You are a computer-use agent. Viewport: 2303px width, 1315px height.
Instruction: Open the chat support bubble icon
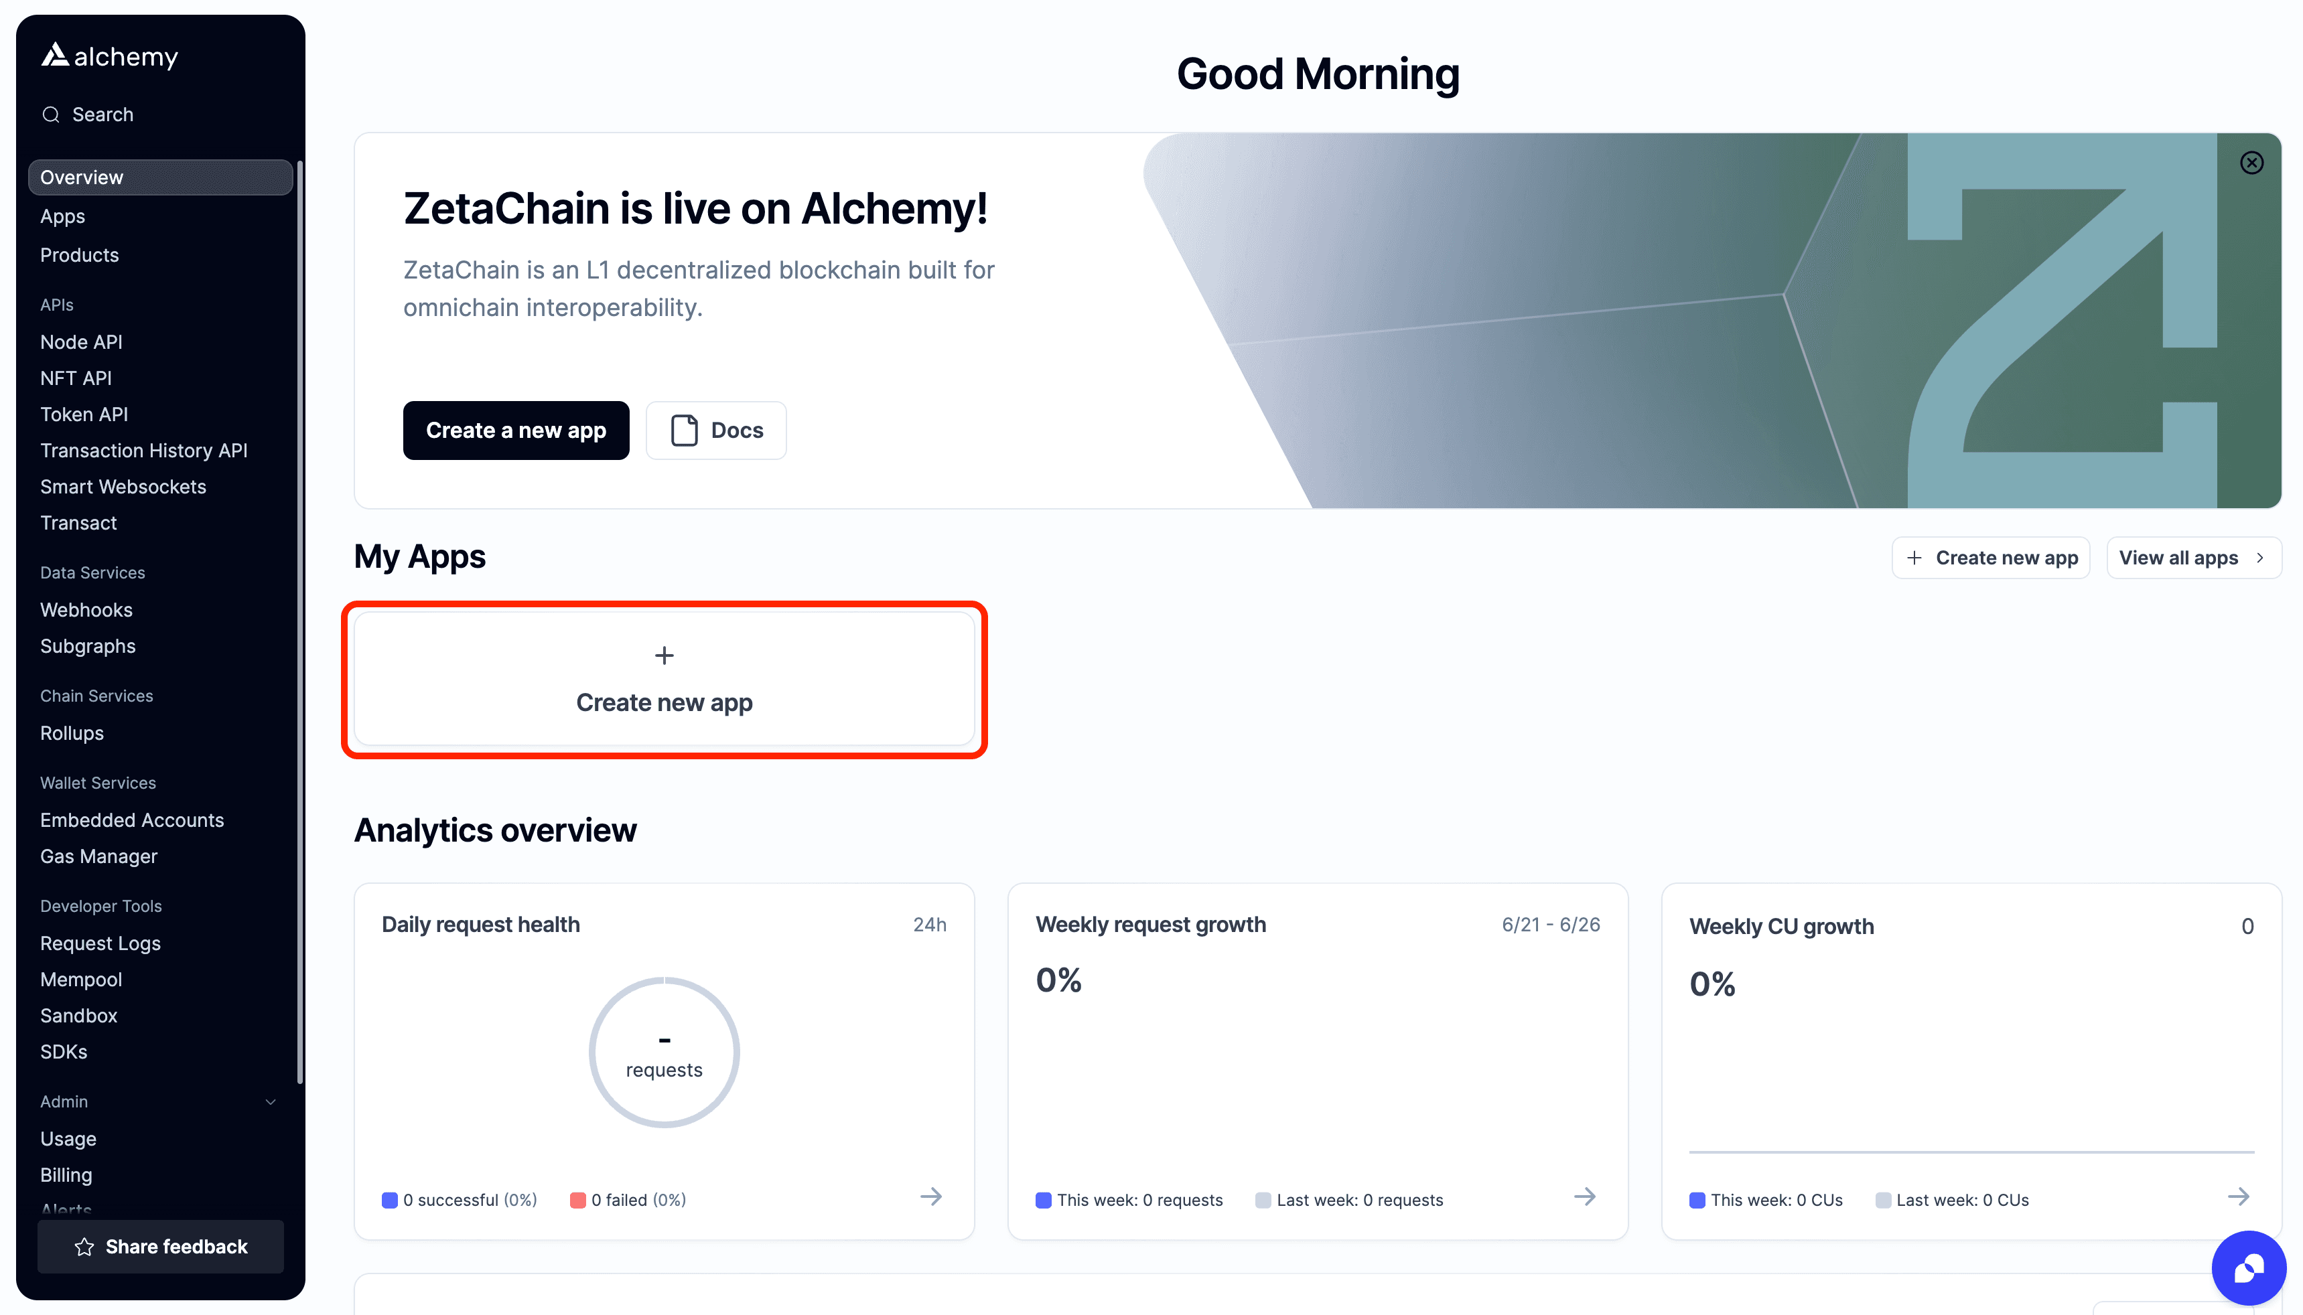tap(2248, 1267)
